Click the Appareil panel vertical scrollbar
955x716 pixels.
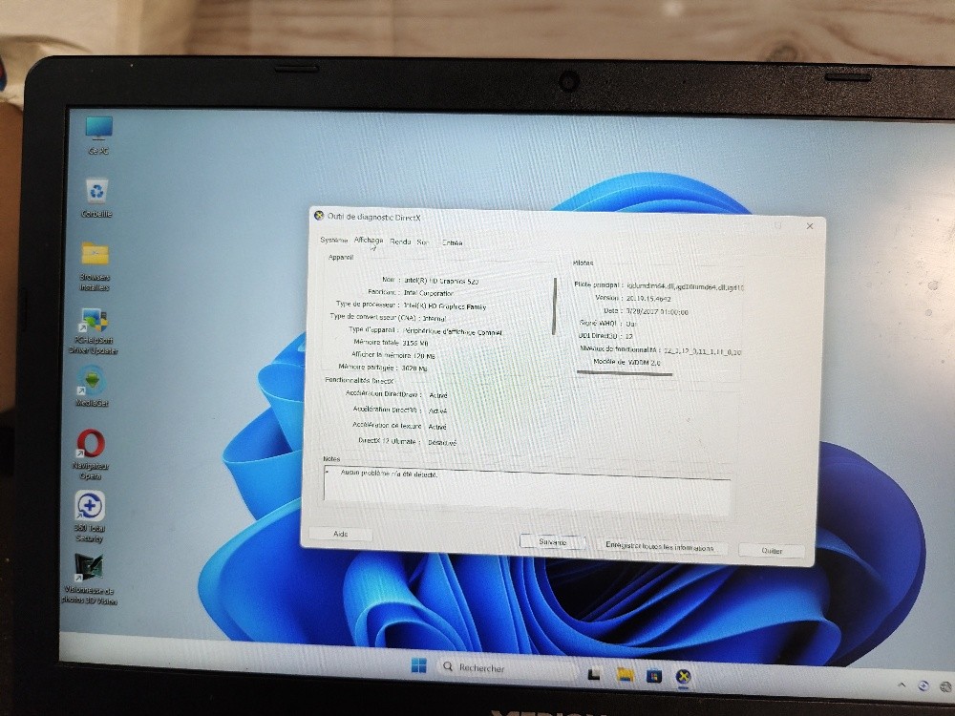click(554, 306)
